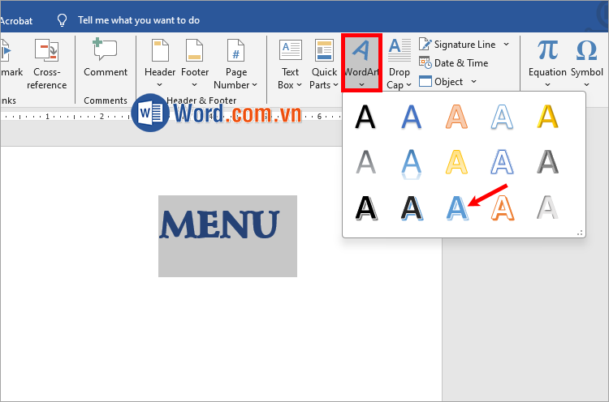Click the Drop Cap icon
Screen dimensions: 609x402
400,50
